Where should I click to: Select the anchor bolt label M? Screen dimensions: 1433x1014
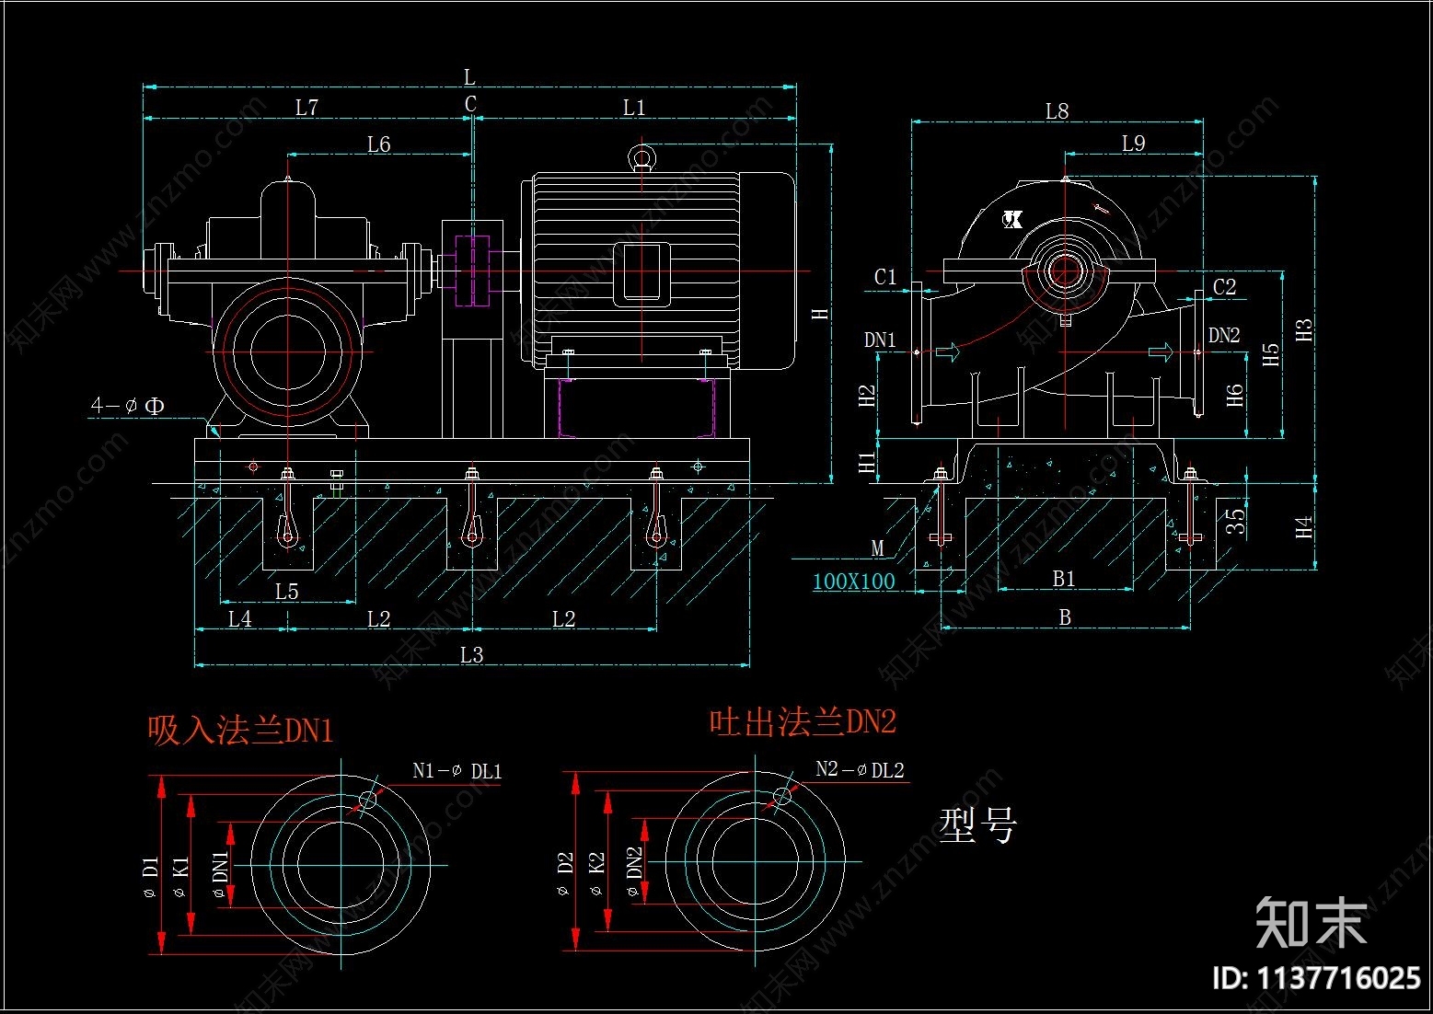(877, 548)
